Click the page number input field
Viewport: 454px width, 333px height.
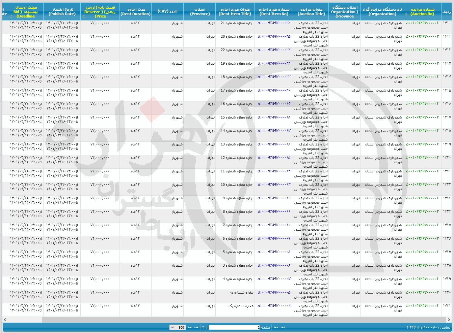tap(234, 327)
